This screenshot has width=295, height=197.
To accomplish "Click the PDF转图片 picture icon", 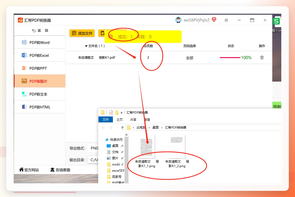I will point(24,81).
